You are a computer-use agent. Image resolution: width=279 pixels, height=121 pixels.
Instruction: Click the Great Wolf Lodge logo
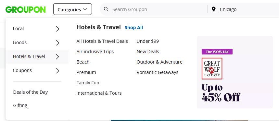tap(212, 68)
